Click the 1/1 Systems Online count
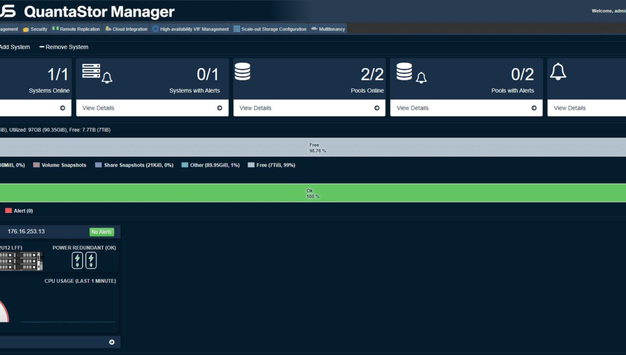The image size is (626, 355). click(x=58, y=74)
